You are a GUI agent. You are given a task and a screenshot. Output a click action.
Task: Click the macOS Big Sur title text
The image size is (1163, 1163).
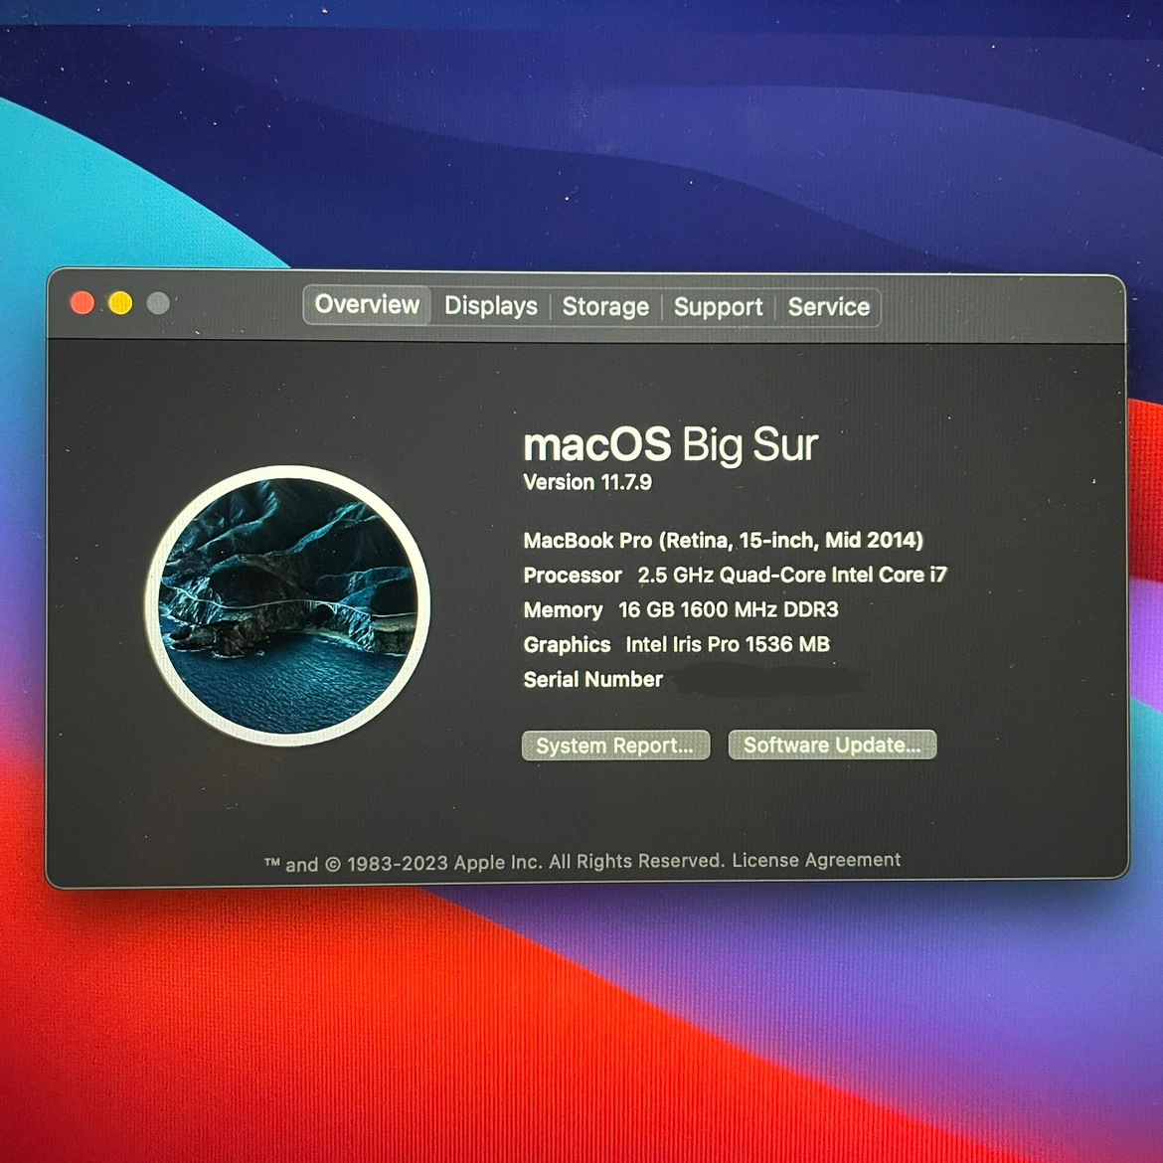pyautogui.click(x=670, y=445)
